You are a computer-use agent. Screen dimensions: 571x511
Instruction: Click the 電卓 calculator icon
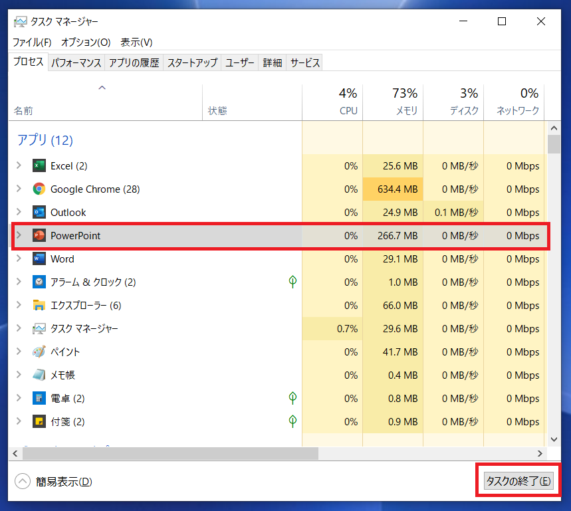pos(39,399)
